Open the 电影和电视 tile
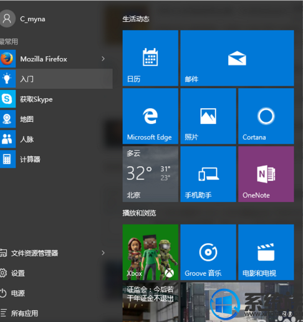Image resolution: width=303 pixels, height=322 pixels. (266, 252)
